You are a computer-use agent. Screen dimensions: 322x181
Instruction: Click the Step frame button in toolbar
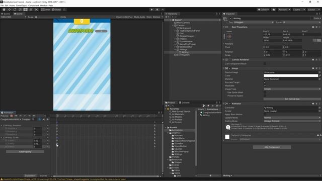(163, 10)
